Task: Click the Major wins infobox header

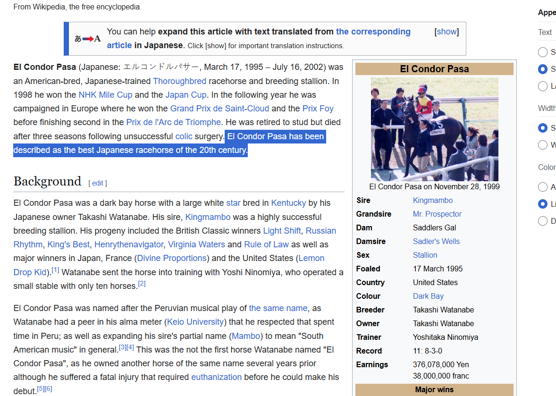Action: point(434,389)
